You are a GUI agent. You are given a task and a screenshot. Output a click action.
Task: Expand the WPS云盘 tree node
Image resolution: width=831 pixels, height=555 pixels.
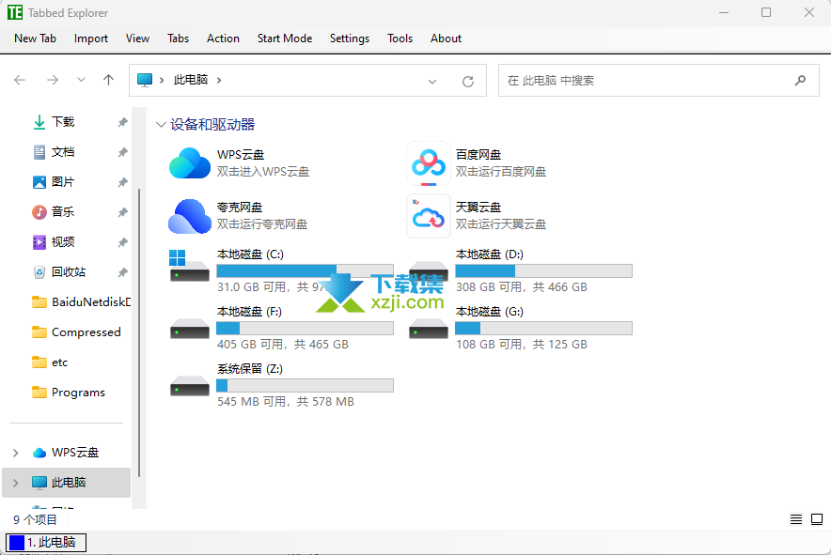[15, 453]
